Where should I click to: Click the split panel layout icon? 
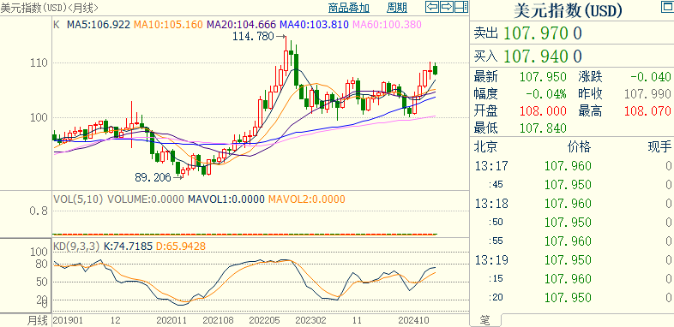[x=460, y=7]
